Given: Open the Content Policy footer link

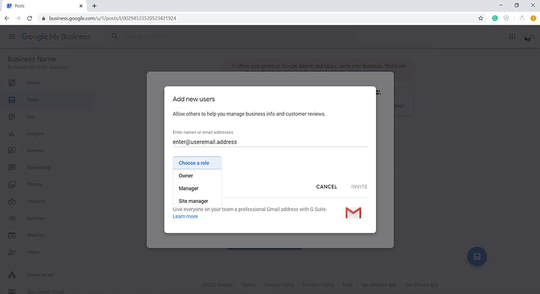Looking at the screenshot, I should click(318, 284).
